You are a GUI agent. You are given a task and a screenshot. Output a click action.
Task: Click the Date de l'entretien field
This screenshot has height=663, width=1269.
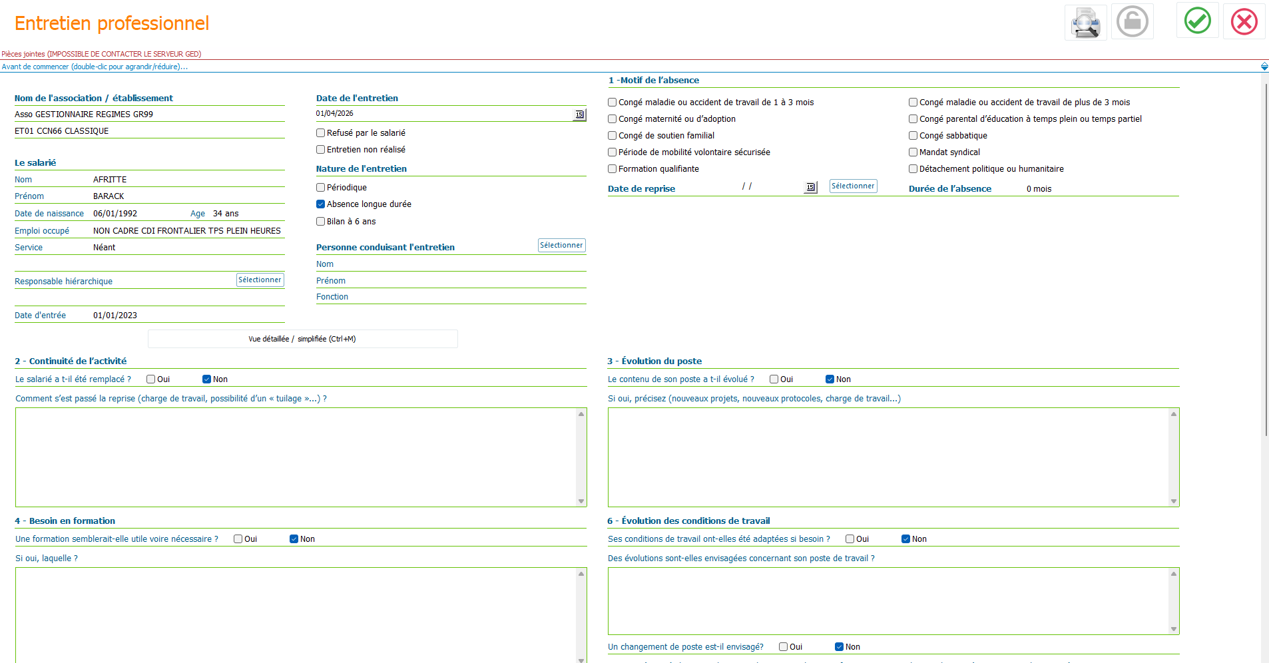444,114
